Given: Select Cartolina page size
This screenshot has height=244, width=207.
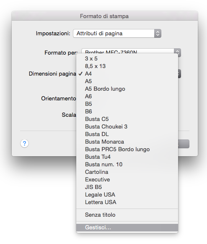Looking at the screenshot, I should click(x=127, y=172).
